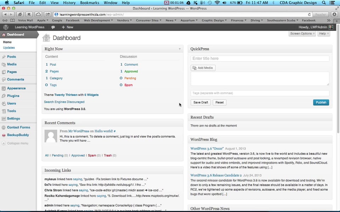Click the Wi-Fi status icon

[217, 3]
